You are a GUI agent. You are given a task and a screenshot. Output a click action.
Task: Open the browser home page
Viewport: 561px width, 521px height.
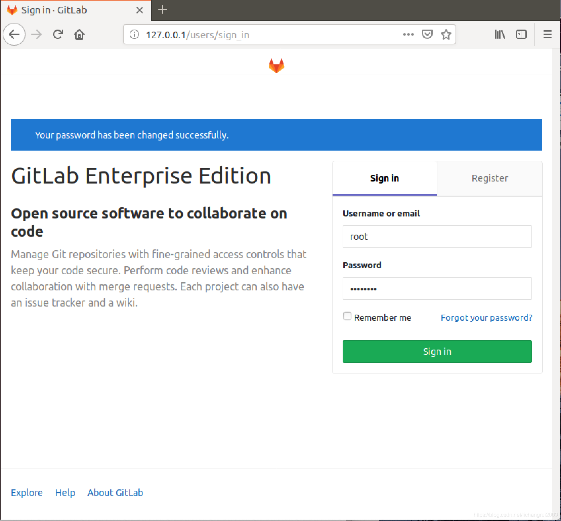tap(79, 34)
